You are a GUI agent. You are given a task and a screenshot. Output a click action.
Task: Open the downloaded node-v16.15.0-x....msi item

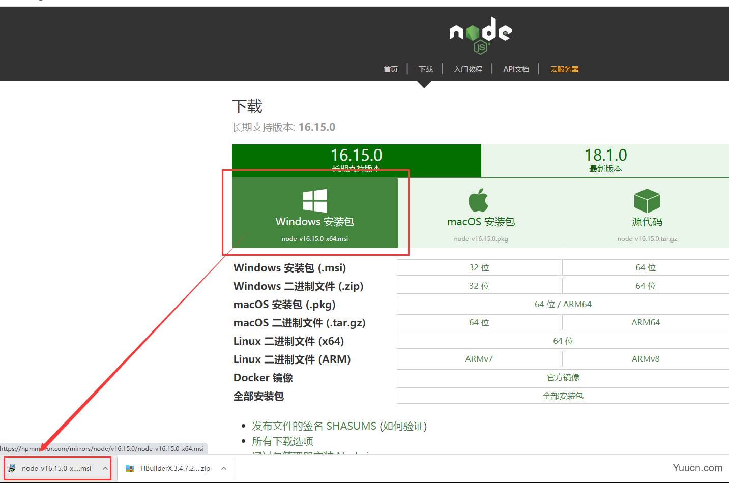tap(56, 468)
